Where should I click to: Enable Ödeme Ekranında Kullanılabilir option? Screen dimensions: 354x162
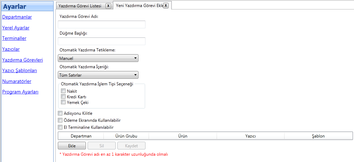60,120
